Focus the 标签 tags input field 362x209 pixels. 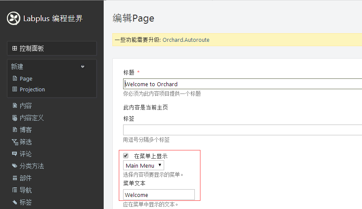[242, 130]
